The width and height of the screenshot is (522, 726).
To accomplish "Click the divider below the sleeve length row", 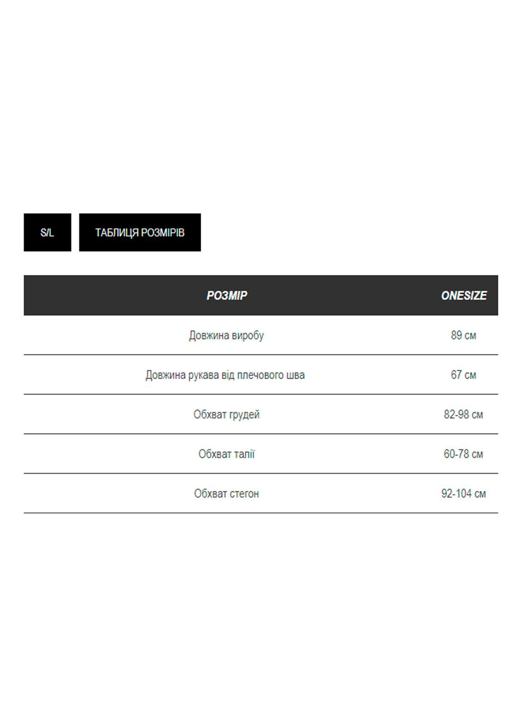I will [x=261, y=394].
